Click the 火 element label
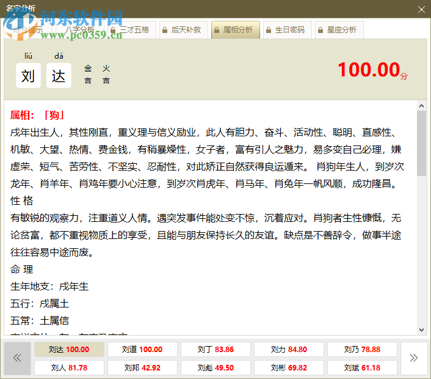The height and width of the screenshot is (379, 431). tap(106, 68)
